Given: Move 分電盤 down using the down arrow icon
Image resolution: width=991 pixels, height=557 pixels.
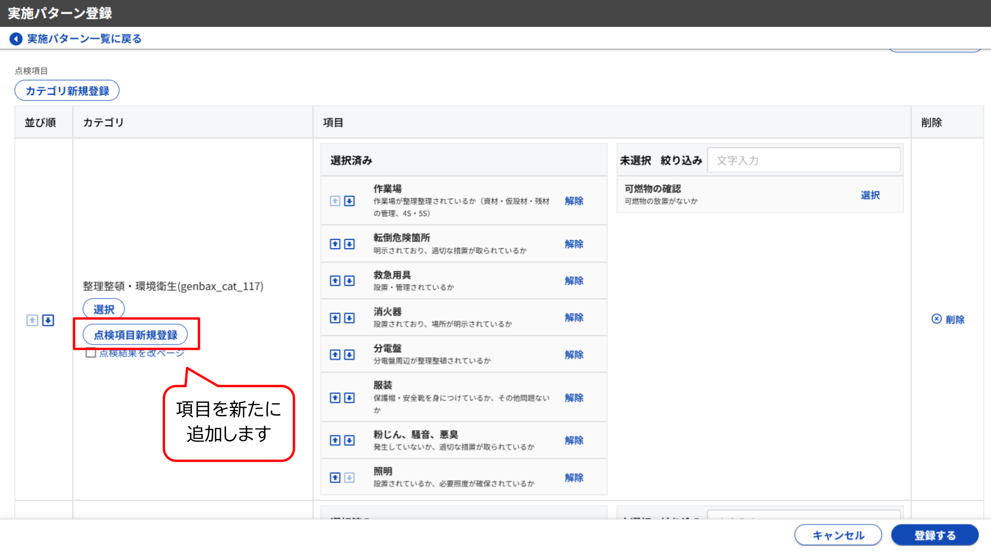Looking at the screenshot, I should coord(349,354).
